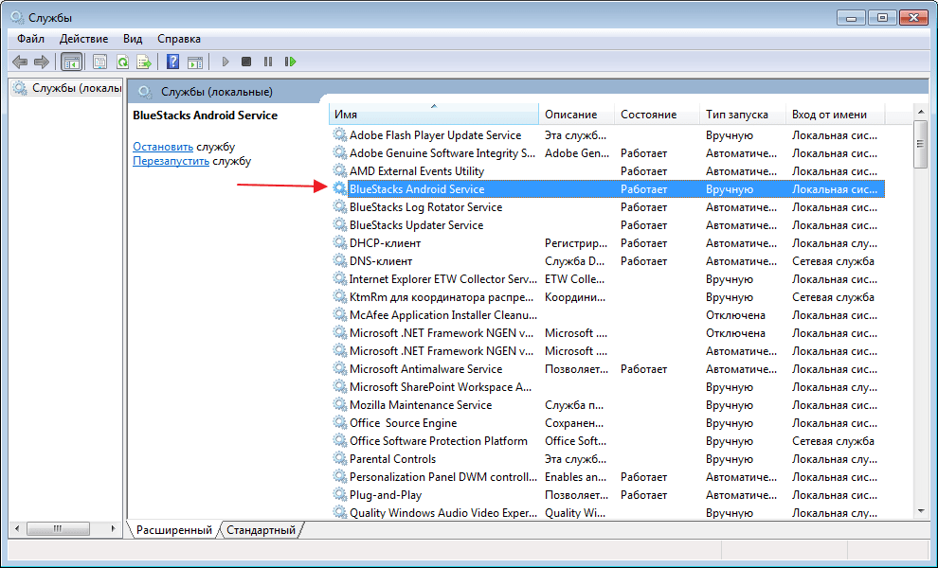Click the Pause Service toolbar icon
The width and height of the screenshot is (938, 568).
pos(268,62)
